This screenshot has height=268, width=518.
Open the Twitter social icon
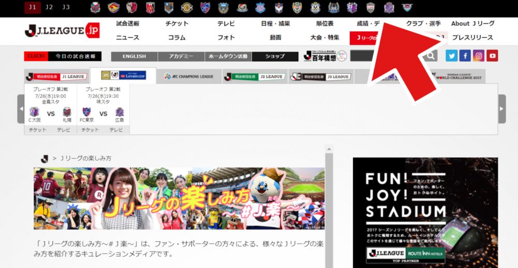(x=452, y=56)
